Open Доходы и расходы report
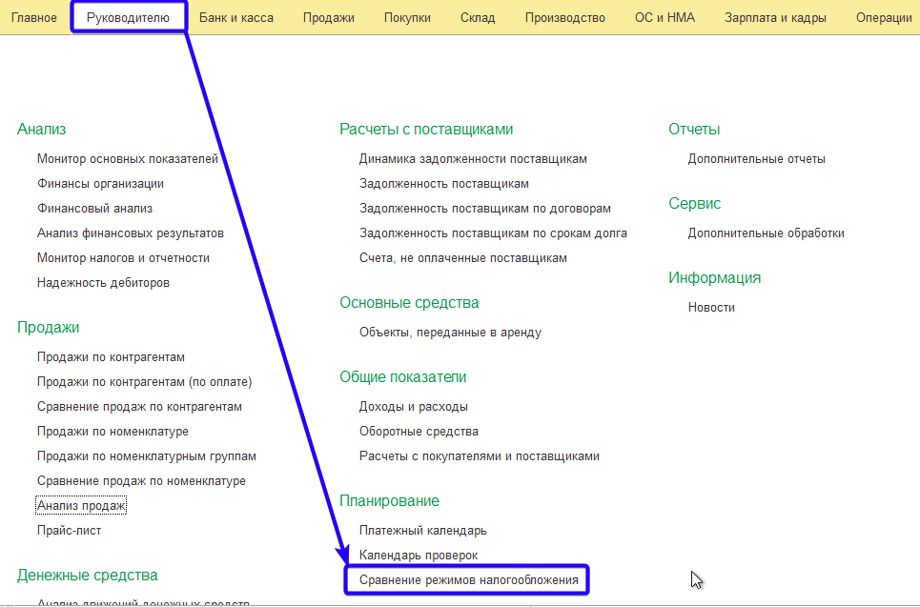920x607 pixels. (414, 407)
